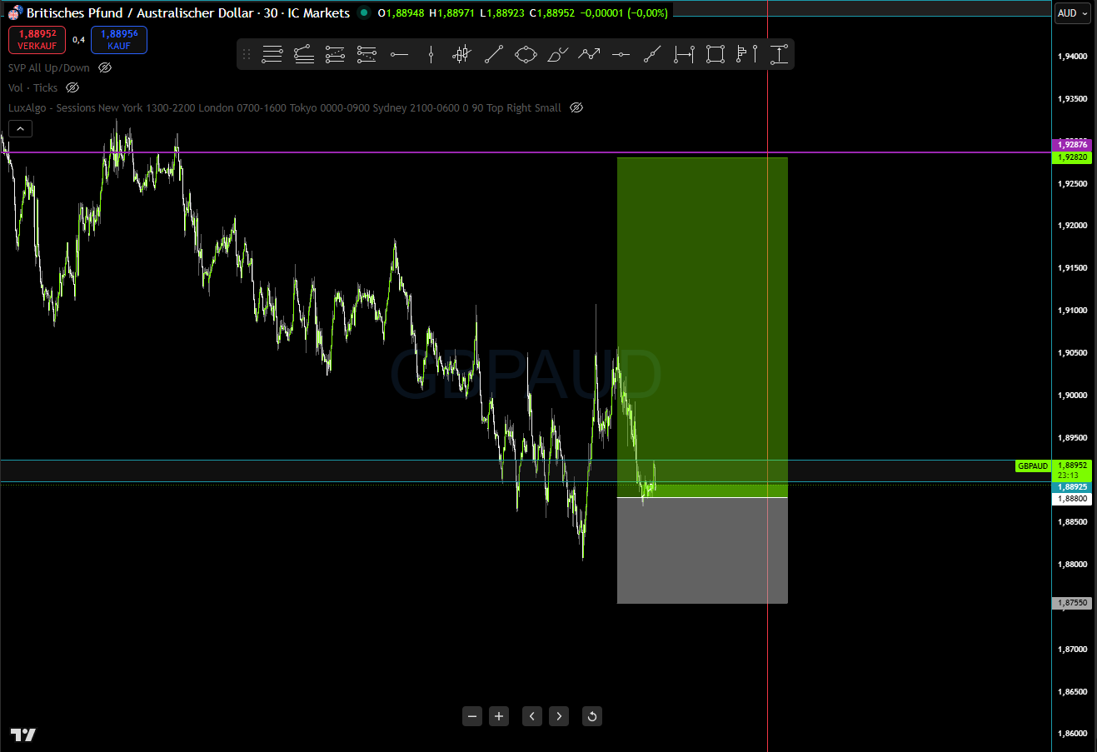The image size is (1097, 752).
Task: Select the Ellipse drawing tool
Action: [525, 53]
